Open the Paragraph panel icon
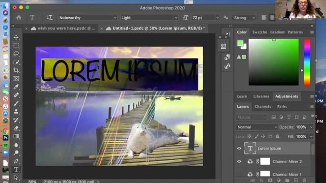The image size is (326, 183). point(227,57)
